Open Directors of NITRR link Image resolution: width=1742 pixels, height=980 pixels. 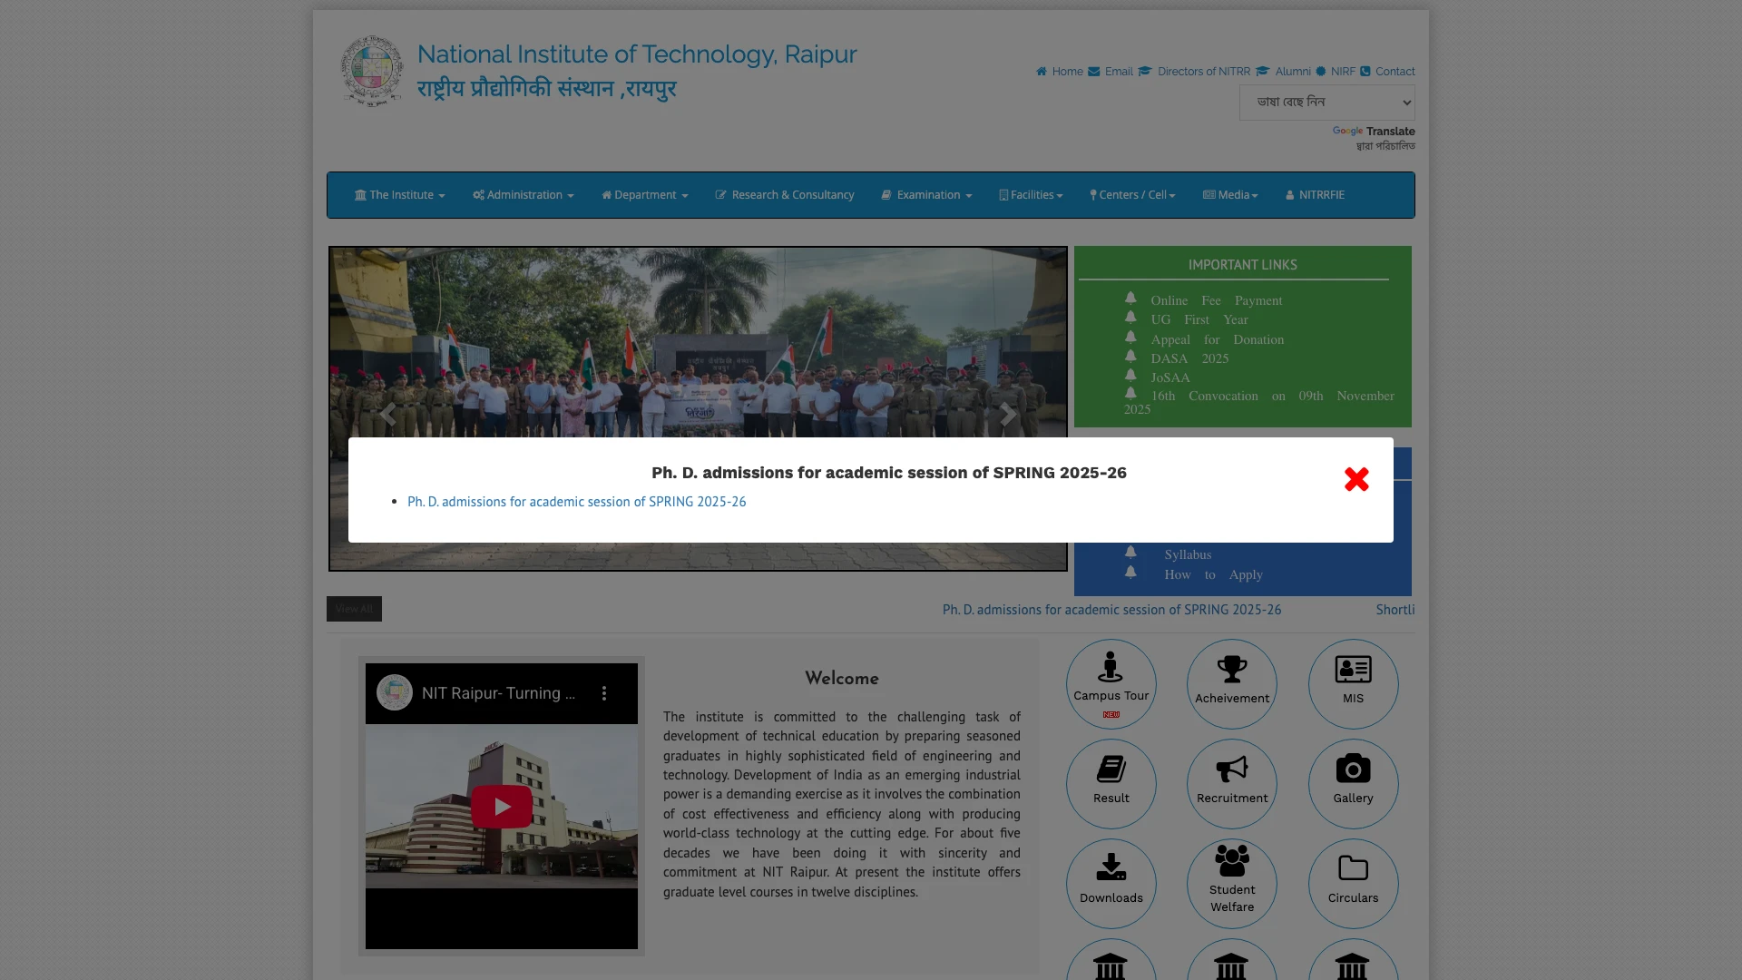[x=1193, y=72]
